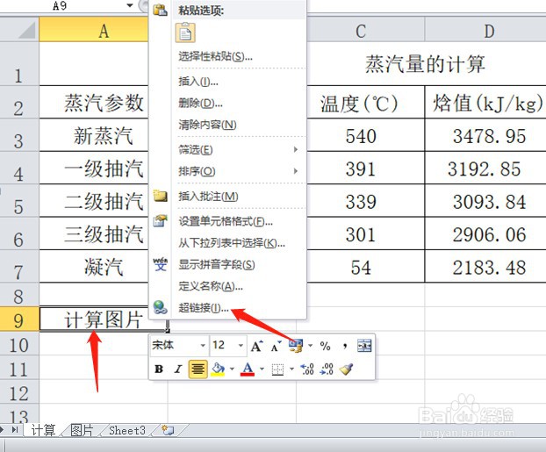This screenshot has height=452, width=546.
Task: Increase decimal places in mini toolbar
Action: pos(307,369)
